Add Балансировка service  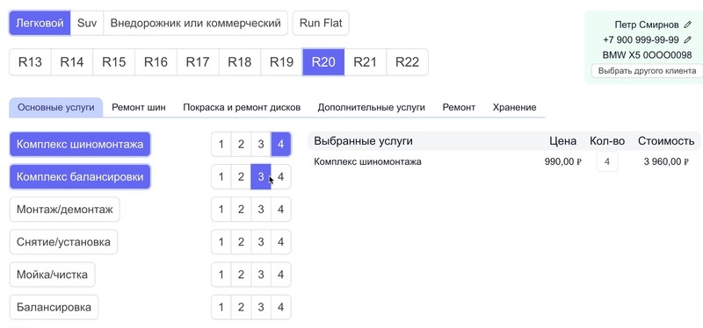(54, 308)
